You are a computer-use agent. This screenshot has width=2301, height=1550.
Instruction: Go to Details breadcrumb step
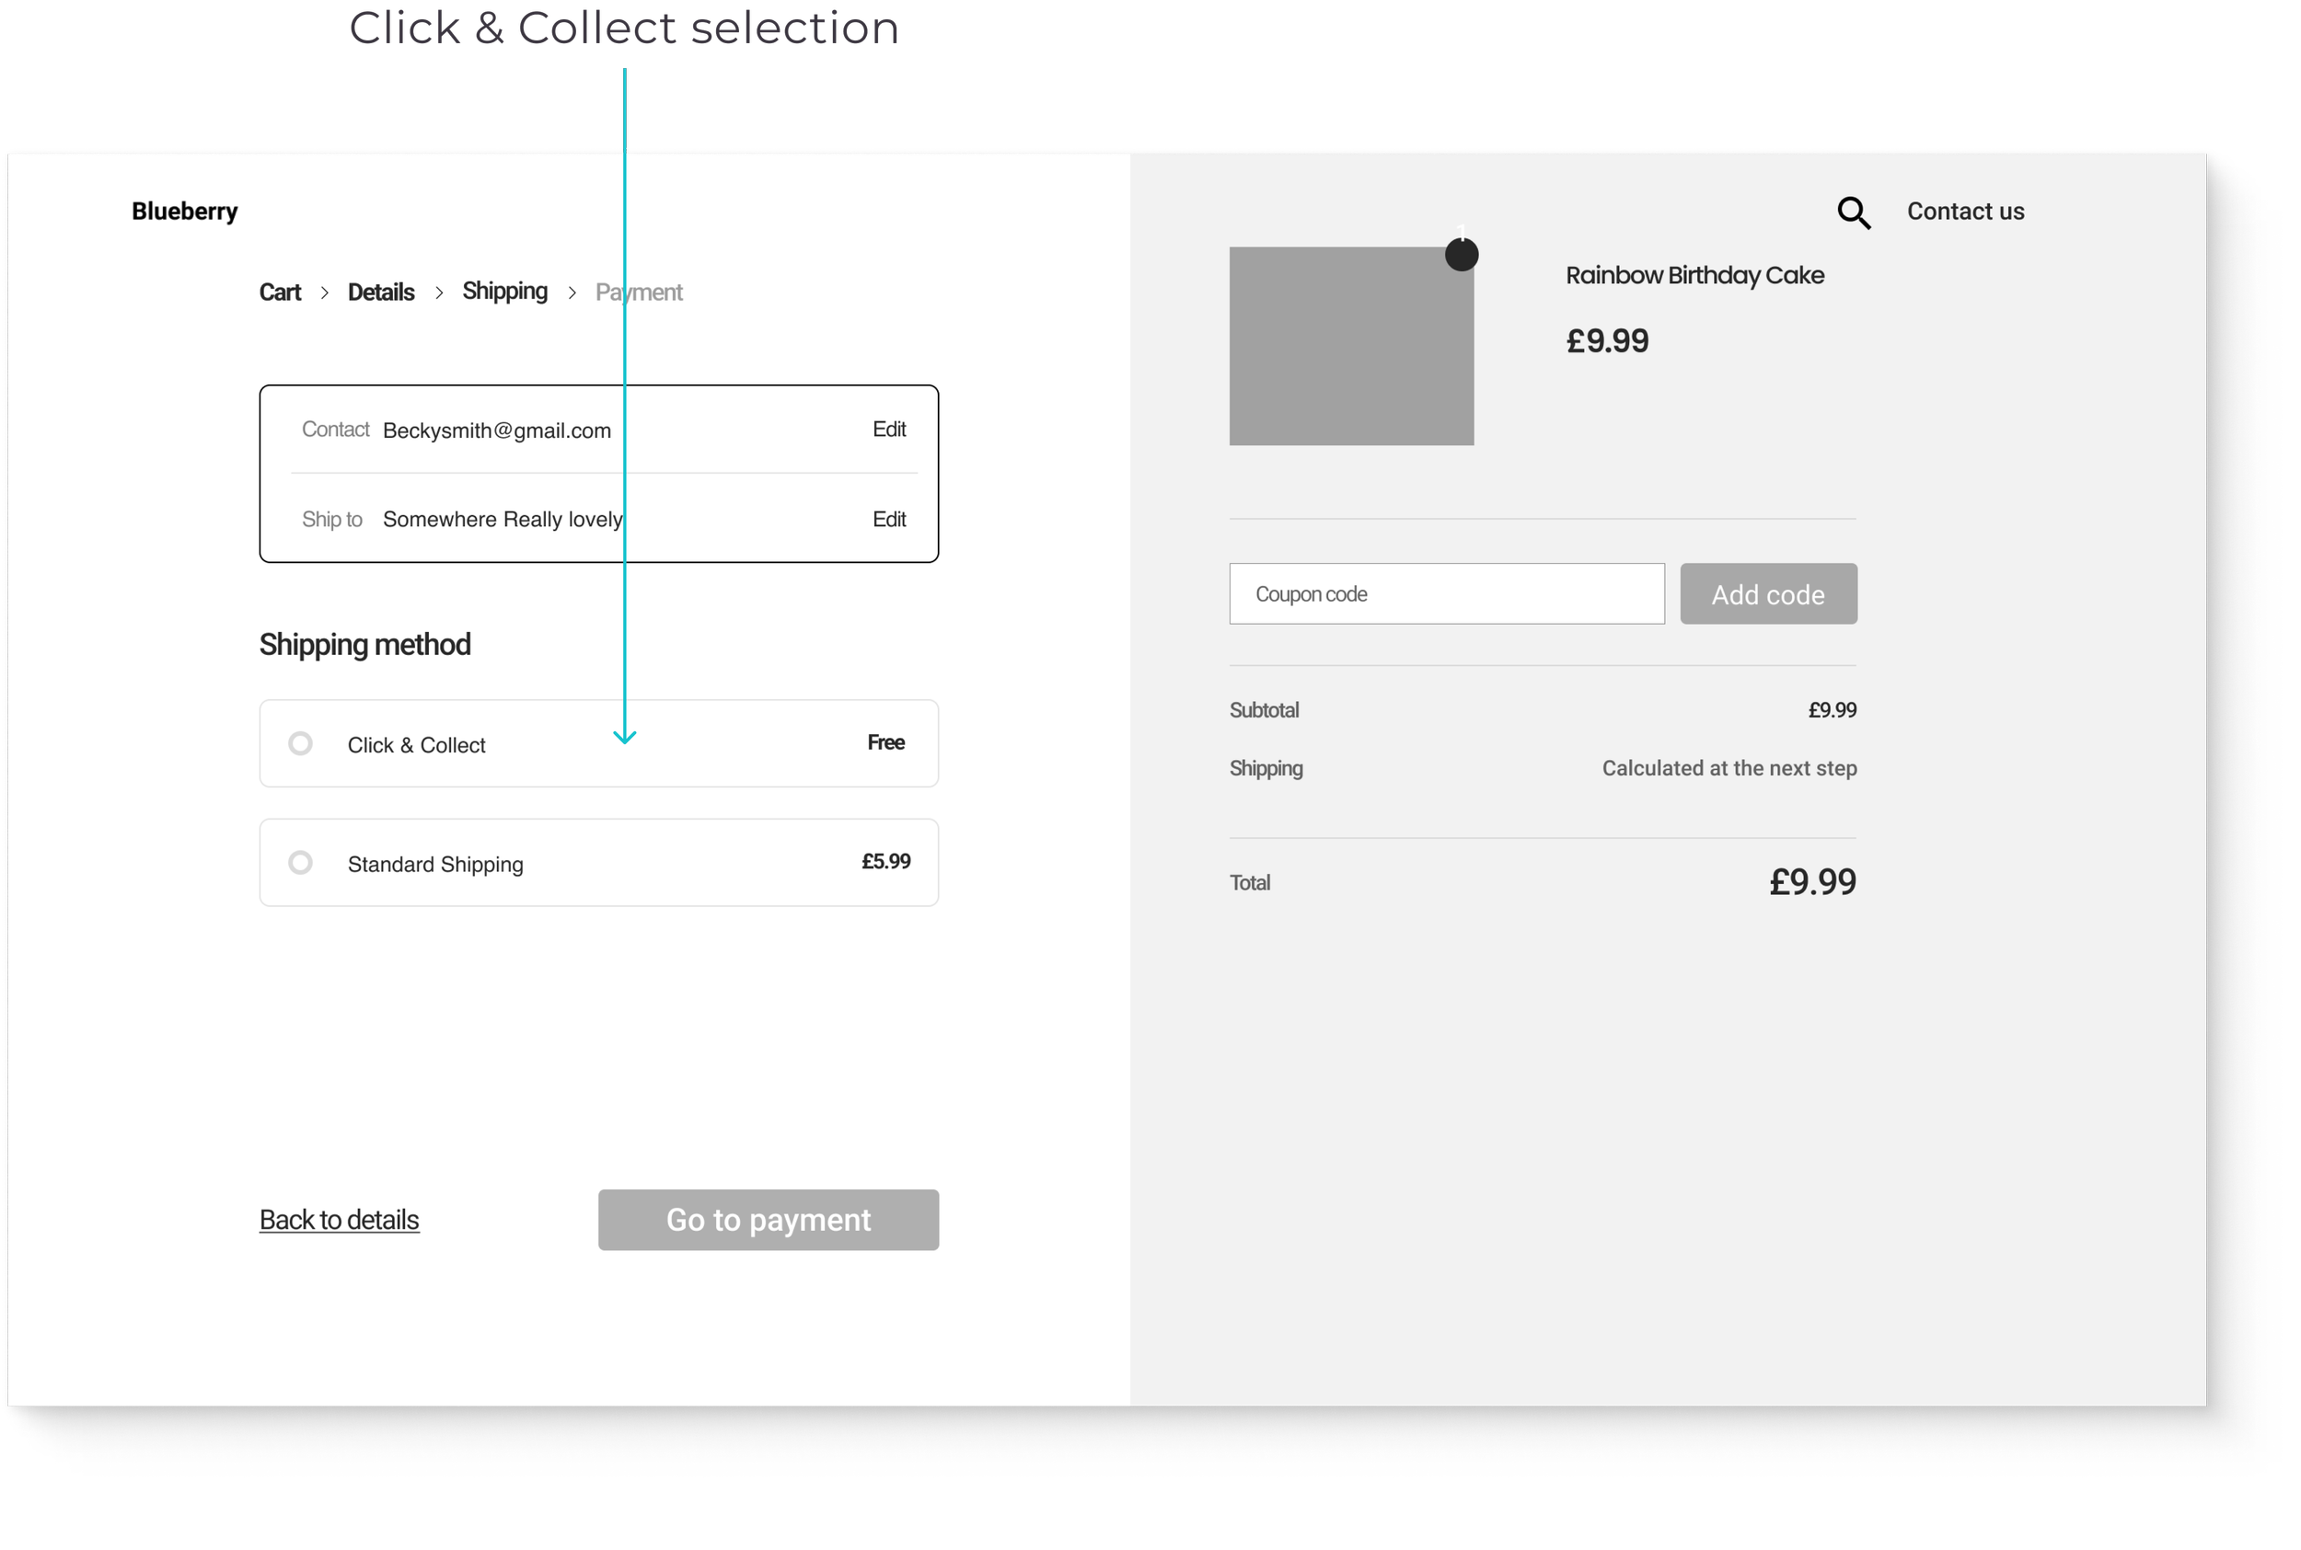tap(381, 293)
